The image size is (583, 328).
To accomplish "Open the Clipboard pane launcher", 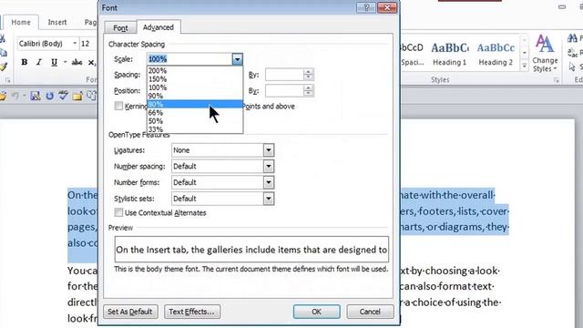I will 7,80.
